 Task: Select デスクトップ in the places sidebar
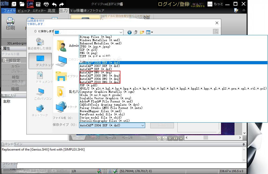tap(40, 61)
